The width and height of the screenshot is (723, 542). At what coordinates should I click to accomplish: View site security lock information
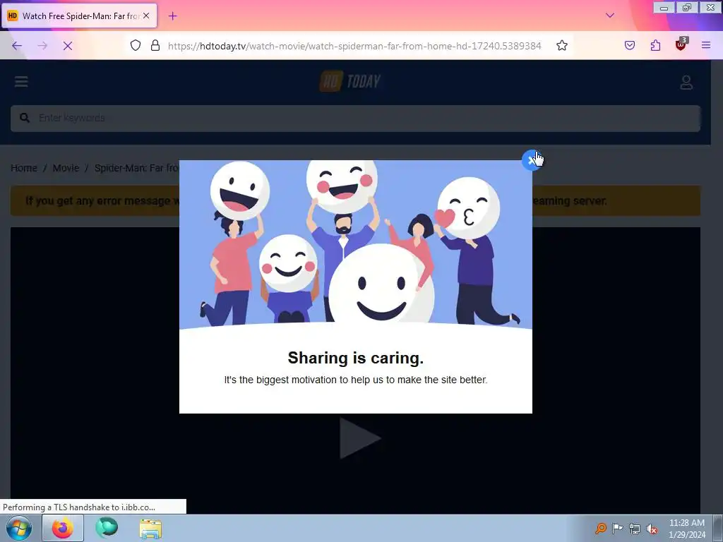(x=155, y=45)
